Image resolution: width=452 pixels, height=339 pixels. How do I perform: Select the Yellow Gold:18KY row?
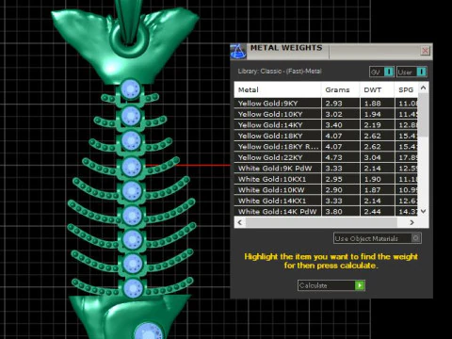pos(327,136)
